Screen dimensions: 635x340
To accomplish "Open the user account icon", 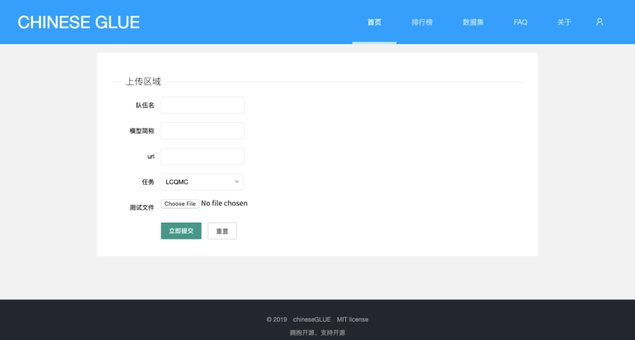I will tap(599, 22).
